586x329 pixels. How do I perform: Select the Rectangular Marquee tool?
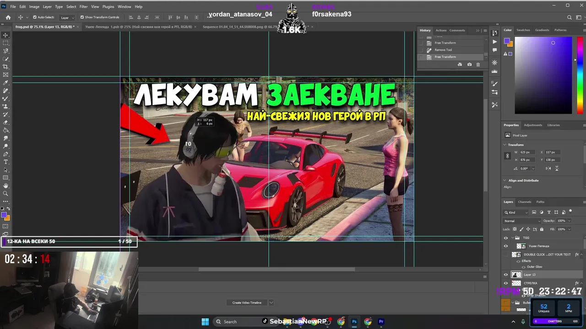point(5,43)
